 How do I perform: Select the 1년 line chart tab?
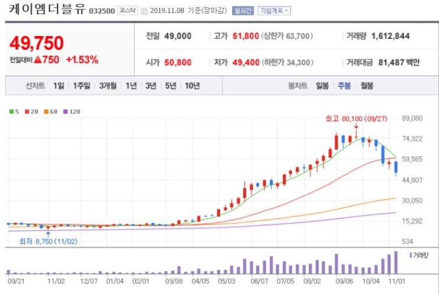(131, 86)
